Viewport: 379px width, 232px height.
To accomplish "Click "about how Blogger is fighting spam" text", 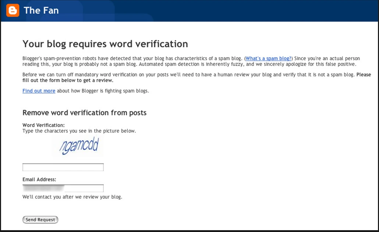I will 103,91.
